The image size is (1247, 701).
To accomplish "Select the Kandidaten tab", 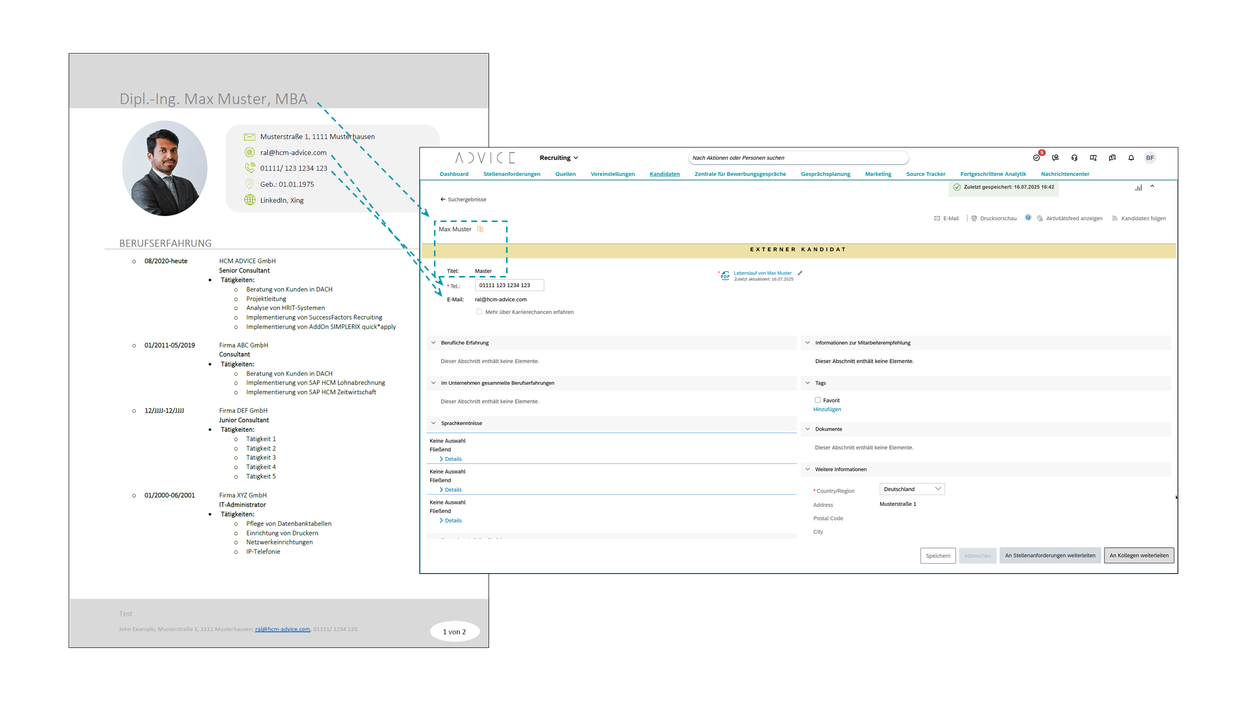I will tap(664, 174).
